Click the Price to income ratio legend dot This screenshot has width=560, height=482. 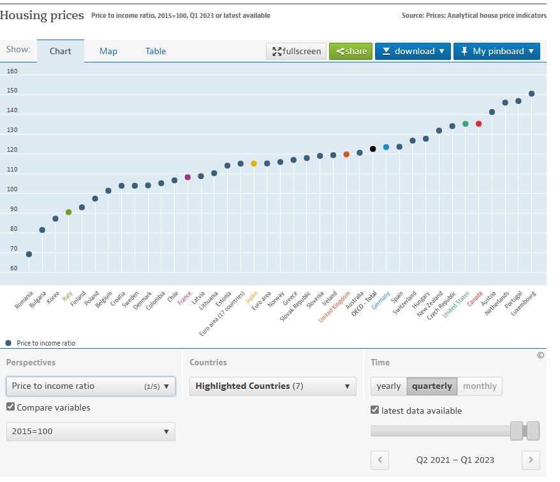point(8,342)
